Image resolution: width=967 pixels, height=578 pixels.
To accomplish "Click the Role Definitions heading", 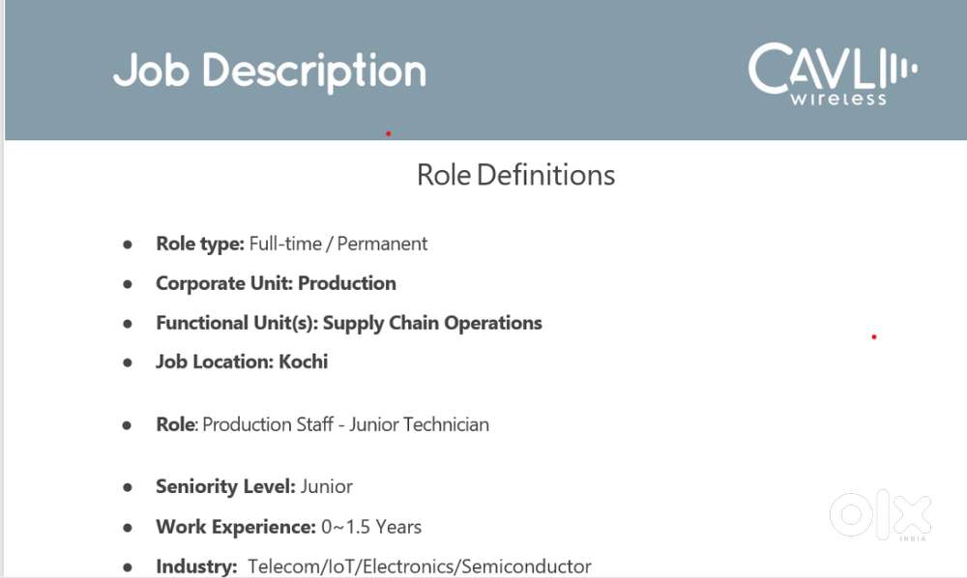I will [x=515, y=175].
